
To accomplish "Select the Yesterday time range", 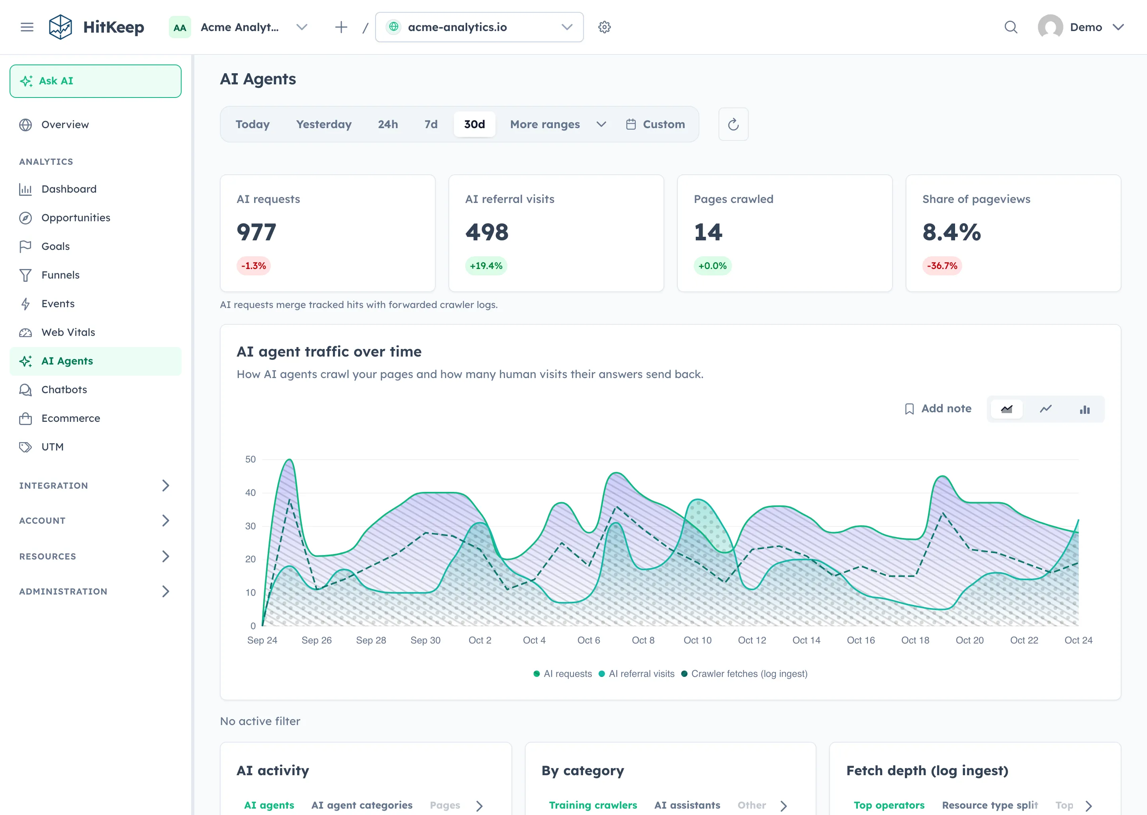I will tap(324, 124).
